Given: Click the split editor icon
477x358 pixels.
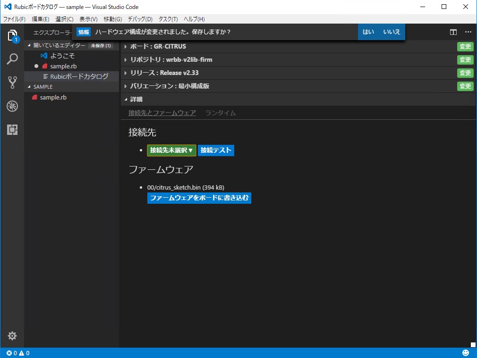Looking at the screenshot, I should 453,32.
